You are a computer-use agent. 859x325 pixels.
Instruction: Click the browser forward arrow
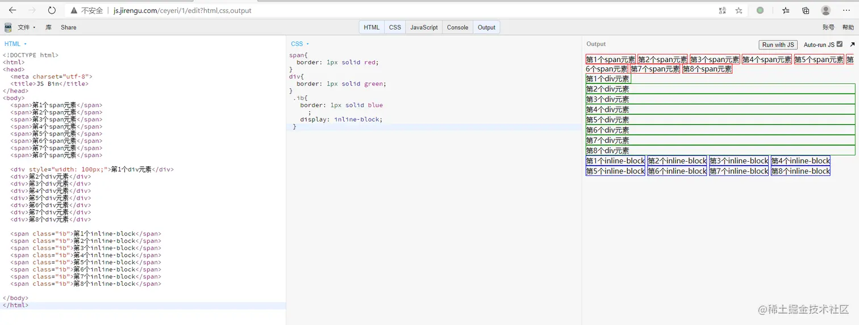(32, 10)
